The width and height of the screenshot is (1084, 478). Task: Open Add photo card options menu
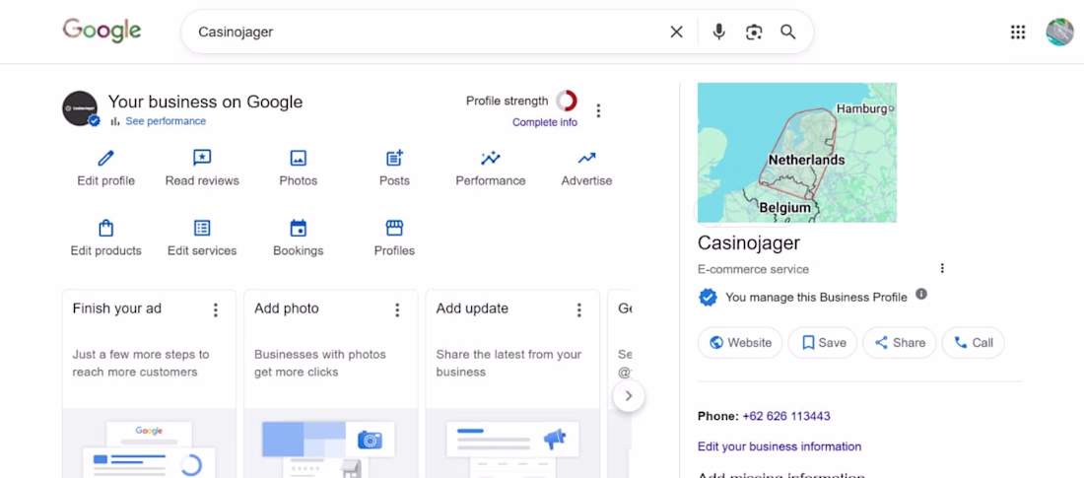pyautogui.click(x=397, y=309)
